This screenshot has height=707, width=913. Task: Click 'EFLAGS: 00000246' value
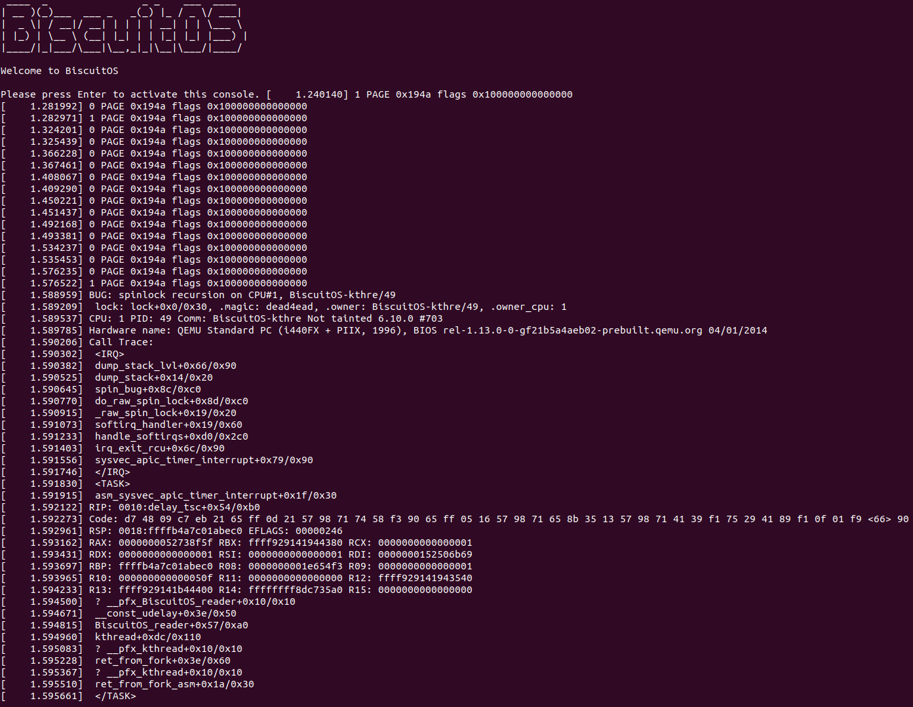(x=296, y=531)
